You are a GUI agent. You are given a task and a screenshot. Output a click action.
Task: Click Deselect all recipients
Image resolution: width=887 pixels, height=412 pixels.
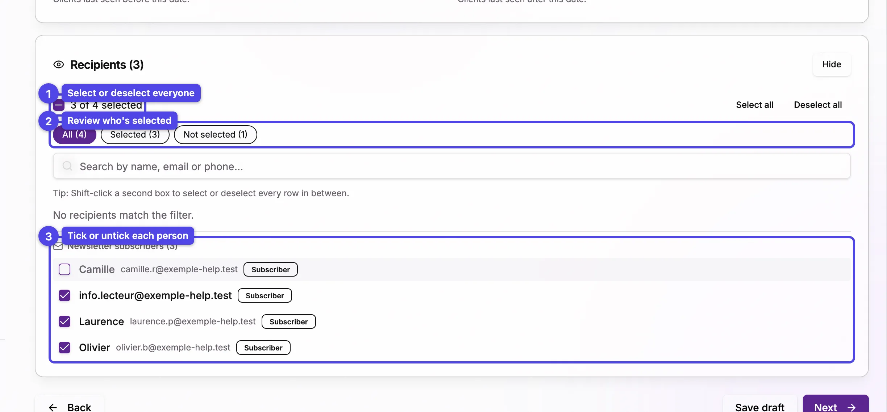[818, 105]
